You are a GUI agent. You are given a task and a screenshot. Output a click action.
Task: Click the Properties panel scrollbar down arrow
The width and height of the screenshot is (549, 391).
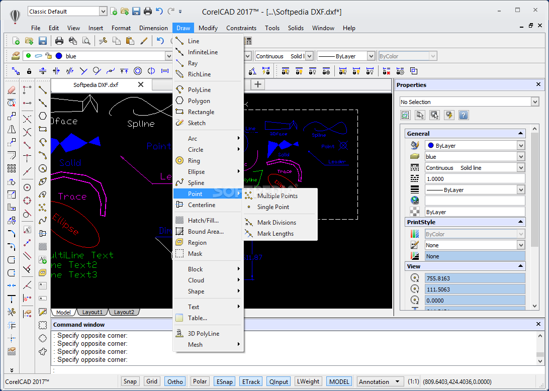click(534, 306)
